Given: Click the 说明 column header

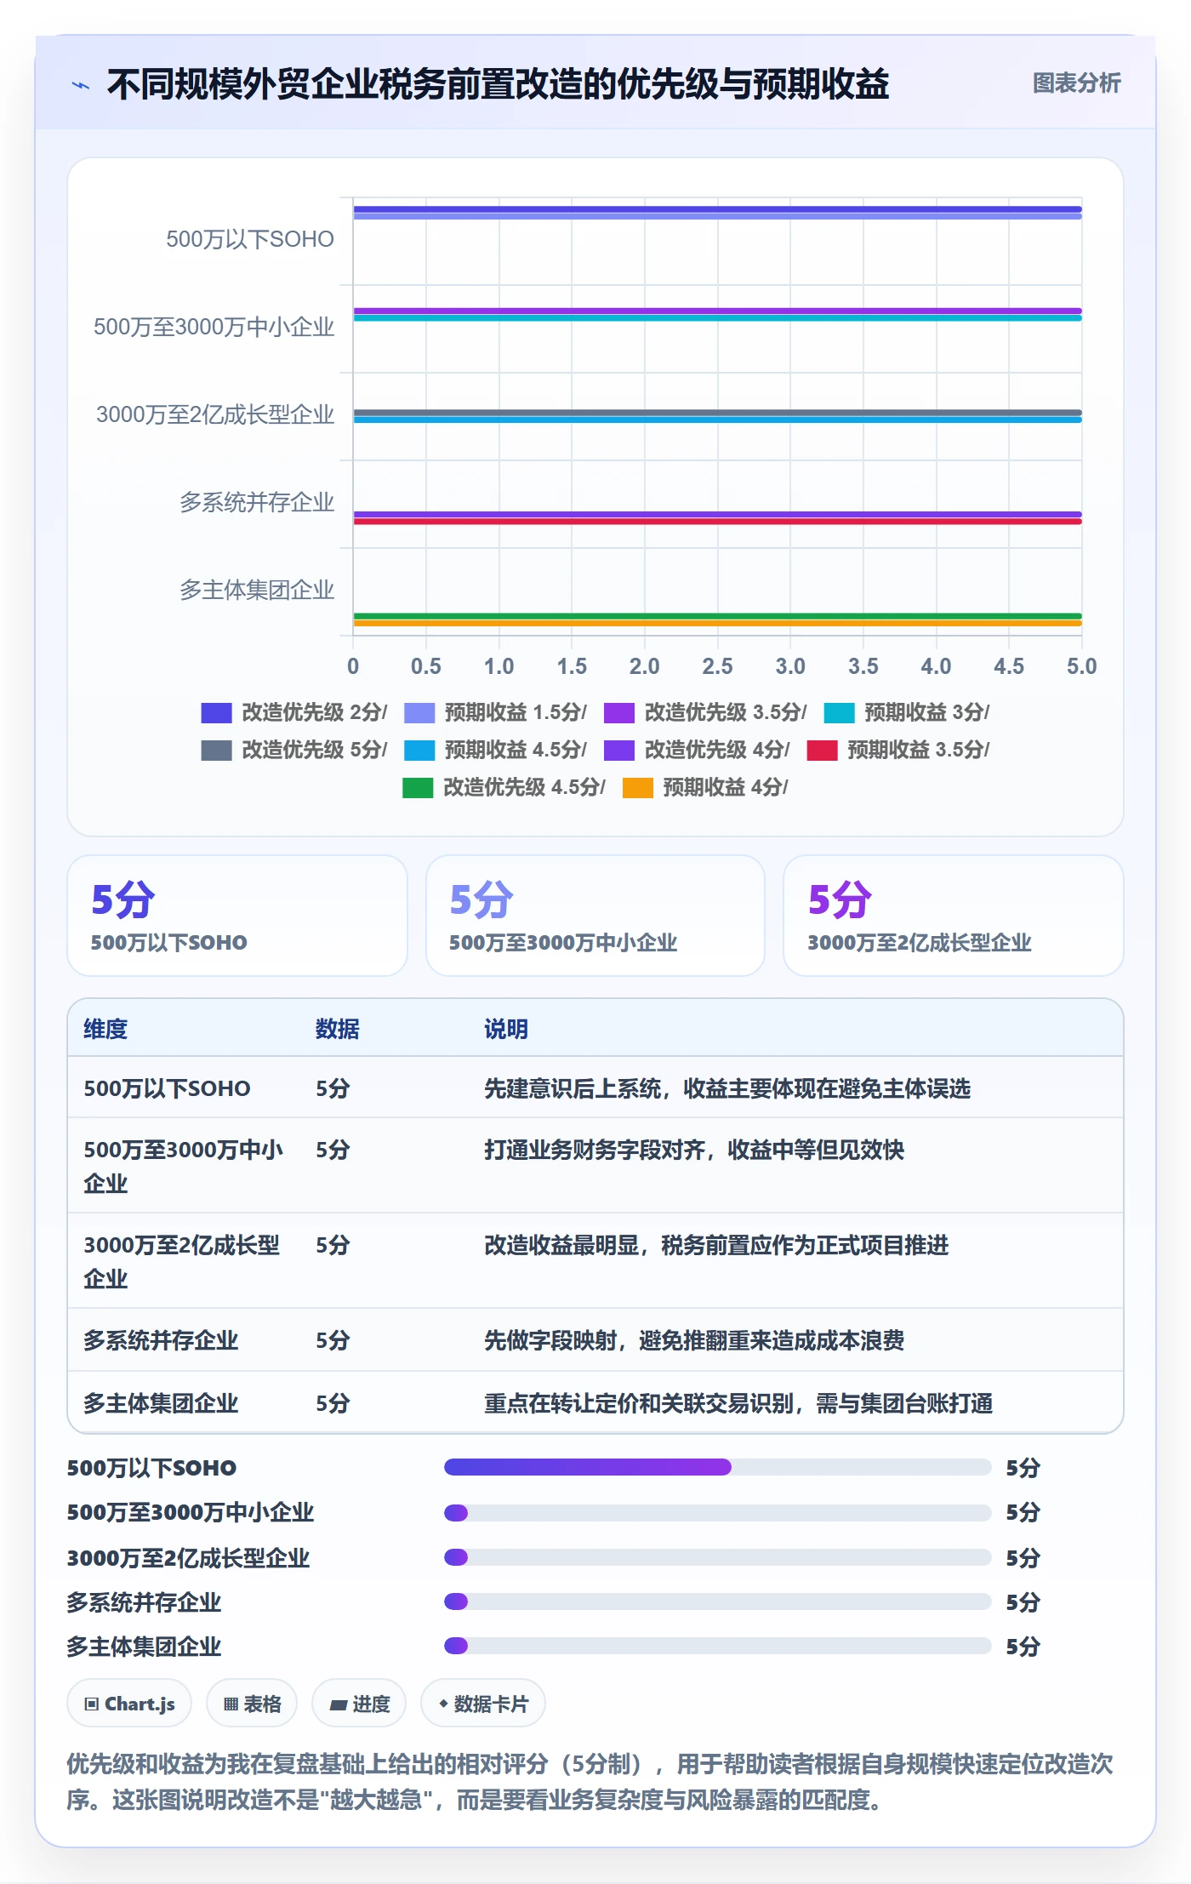Looking at the screenshot, I should [506, 1029].
